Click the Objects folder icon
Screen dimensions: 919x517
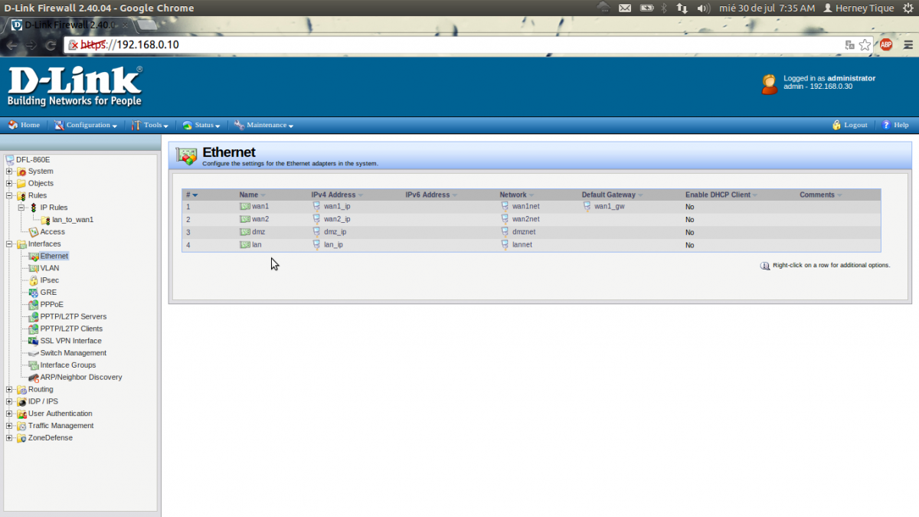(21, 184)
